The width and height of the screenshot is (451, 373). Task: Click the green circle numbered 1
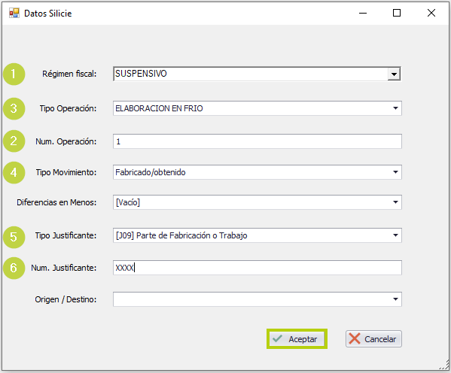click(x=14, y=74)
